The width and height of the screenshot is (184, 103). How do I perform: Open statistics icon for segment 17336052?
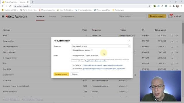[172, 47]
